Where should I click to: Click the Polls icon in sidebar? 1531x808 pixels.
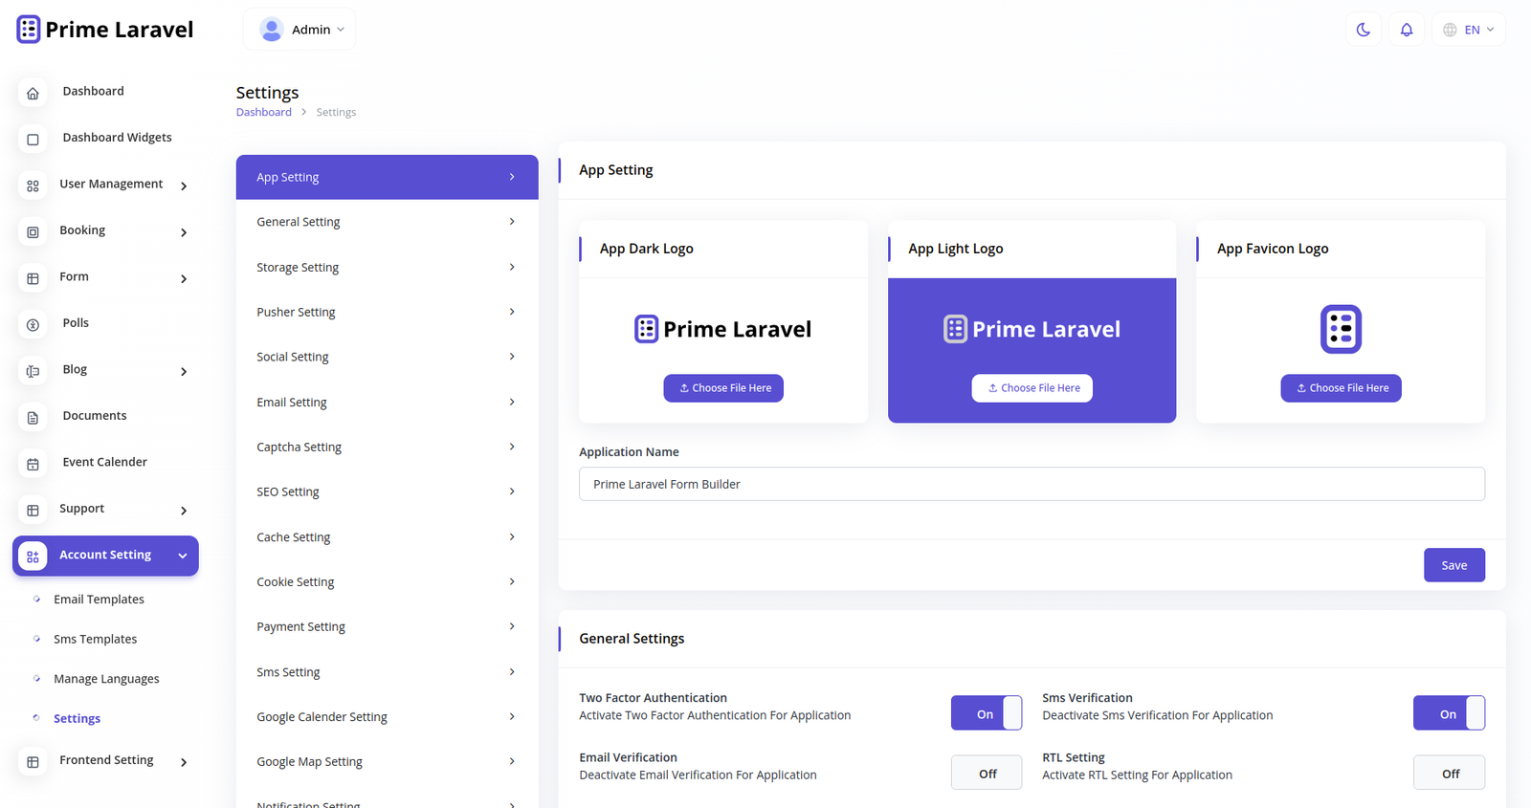point(33,325)
